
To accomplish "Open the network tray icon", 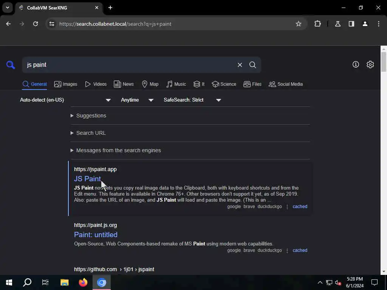I will tap(329, 282).
